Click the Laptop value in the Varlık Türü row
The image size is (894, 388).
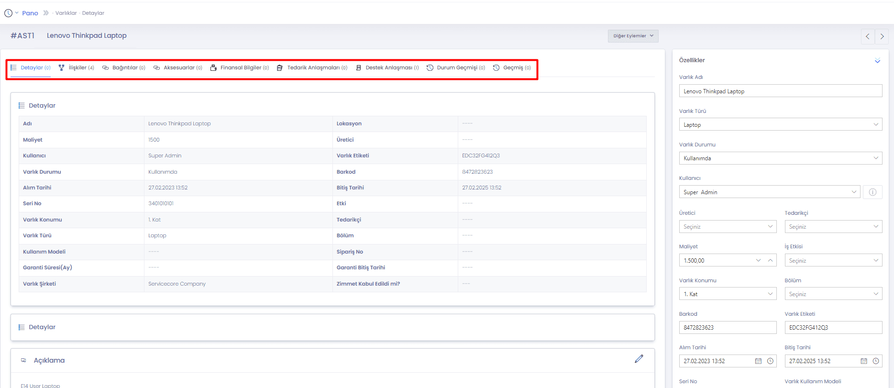pyautogui.click(x=157, y=235)
